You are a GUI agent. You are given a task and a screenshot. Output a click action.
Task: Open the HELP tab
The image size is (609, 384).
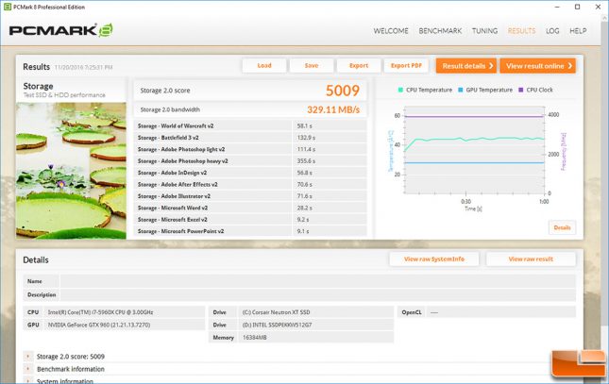578,31
